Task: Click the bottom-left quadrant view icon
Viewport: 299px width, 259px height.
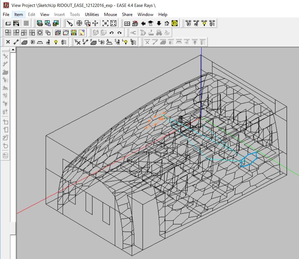Action: click(24, 33)
